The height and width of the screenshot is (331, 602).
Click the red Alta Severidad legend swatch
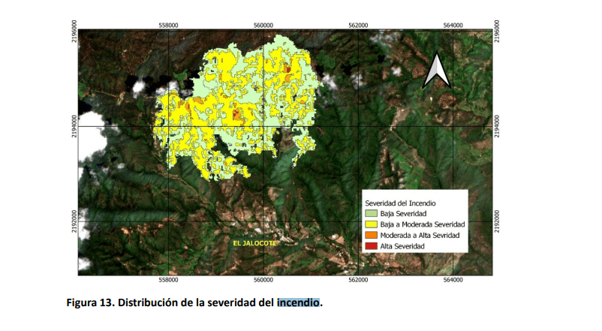click(x=371, y=246)
